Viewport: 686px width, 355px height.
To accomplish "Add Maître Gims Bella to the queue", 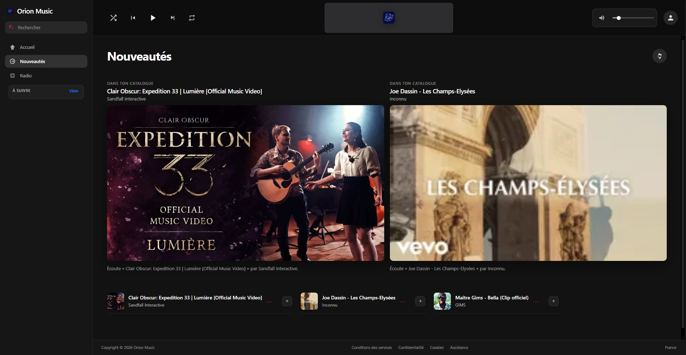I will pyautogui.click(x=554, y=301).
